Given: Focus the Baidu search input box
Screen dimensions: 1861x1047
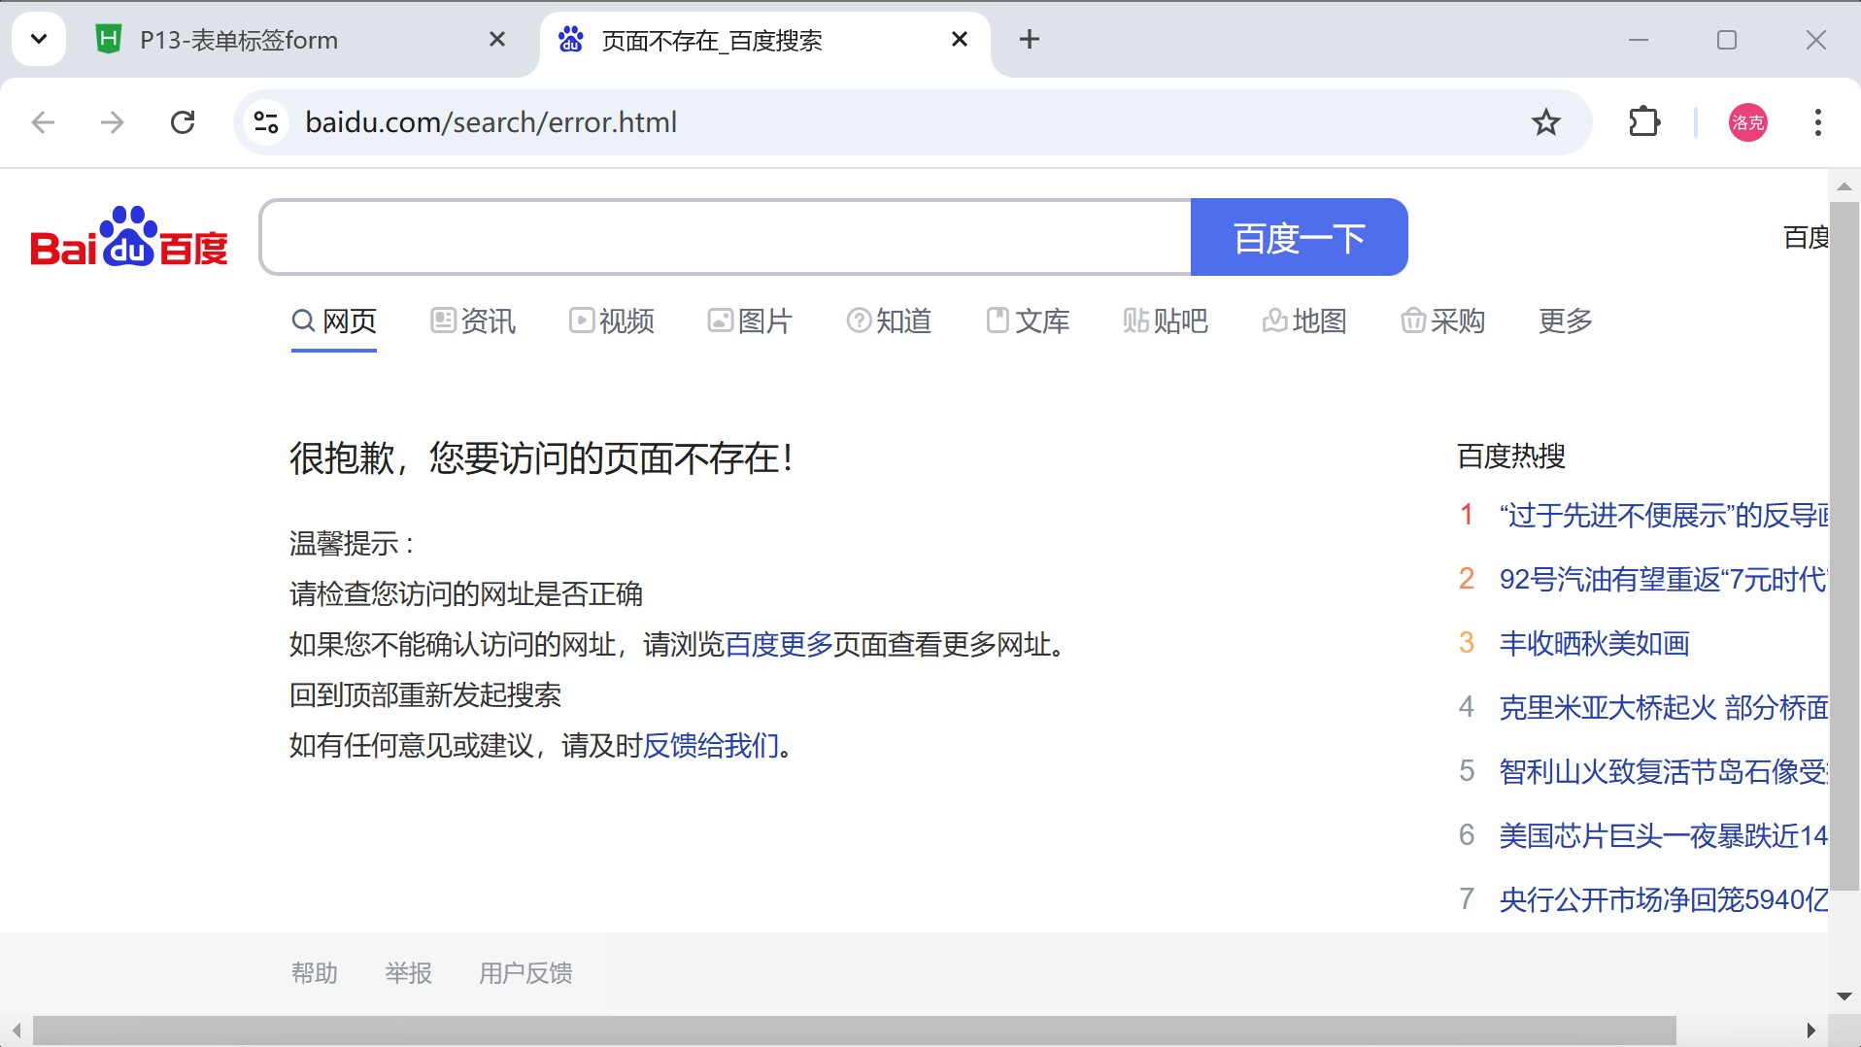Looking at the screenshot, I should [x=726, y=237].
